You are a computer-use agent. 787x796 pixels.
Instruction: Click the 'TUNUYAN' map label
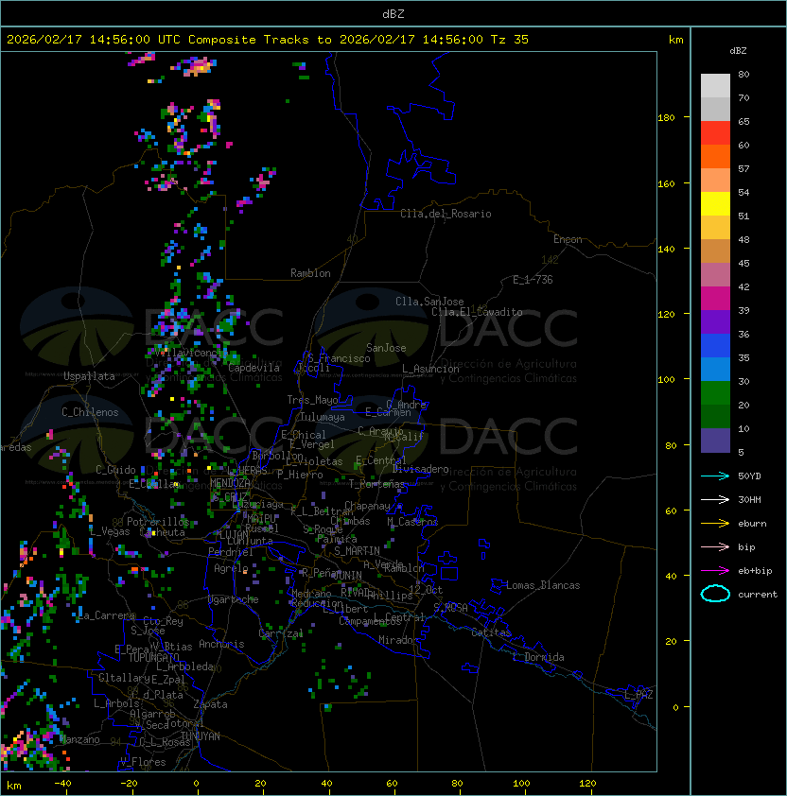coord(201,736)
